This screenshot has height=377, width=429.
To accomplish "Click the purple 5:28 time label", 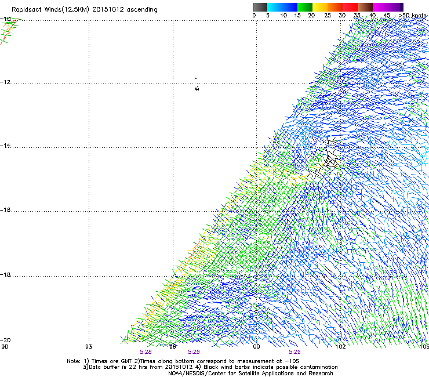I will click(146, 352).
